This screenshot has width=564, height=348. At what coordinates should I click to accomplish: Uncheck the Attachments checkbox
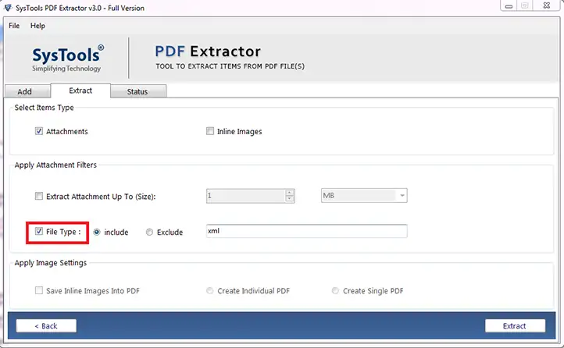[39, 131]
